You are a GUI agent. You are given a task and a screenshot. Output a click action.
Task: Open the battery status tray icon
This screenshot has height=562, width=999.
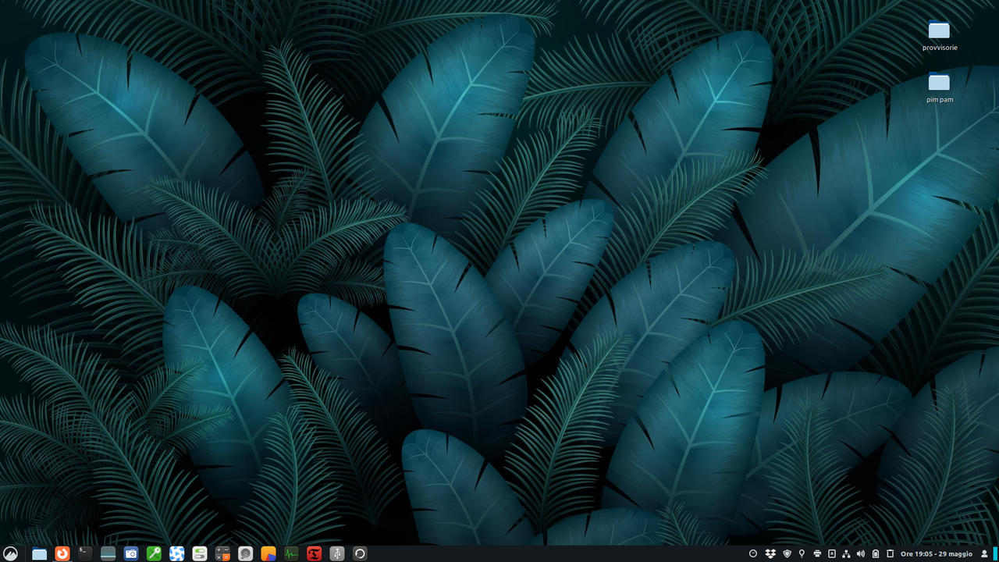coord(876,553)
